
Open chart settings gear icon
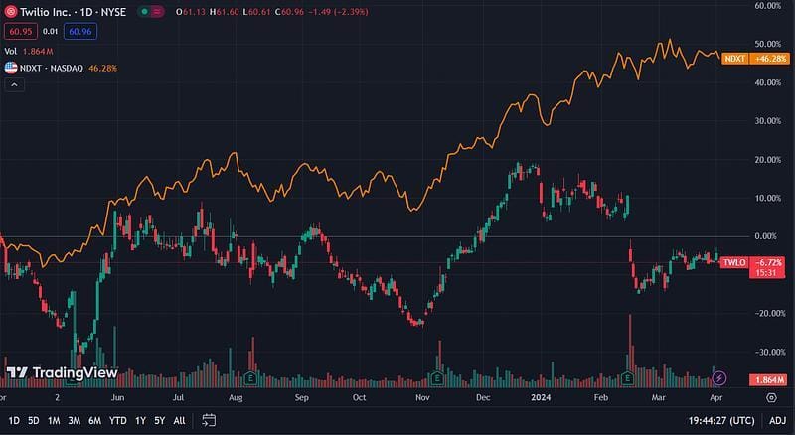pyautogui.click(x=771, y=396)
